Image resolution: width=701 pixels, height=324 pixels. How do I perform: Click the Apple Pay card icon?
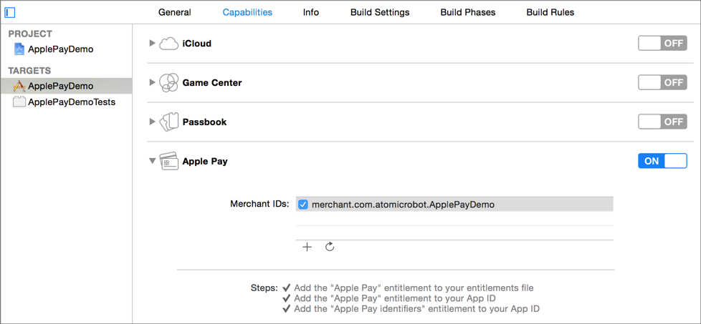click(168, 161)
